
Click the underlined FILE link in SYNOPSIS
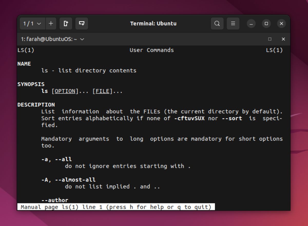point(102,91)
